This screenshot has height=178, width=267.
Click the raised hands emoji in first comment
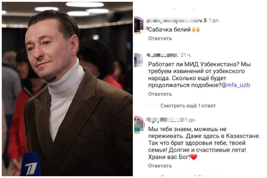pos(196,29)
